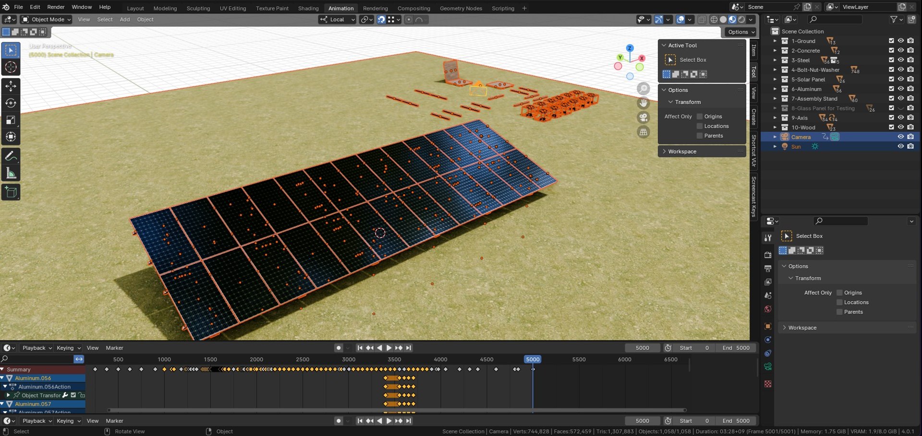The width and height of the screenshot is (922, 436).
Task: Select the Add Cube tool
Action: click(x=11, y=192)
